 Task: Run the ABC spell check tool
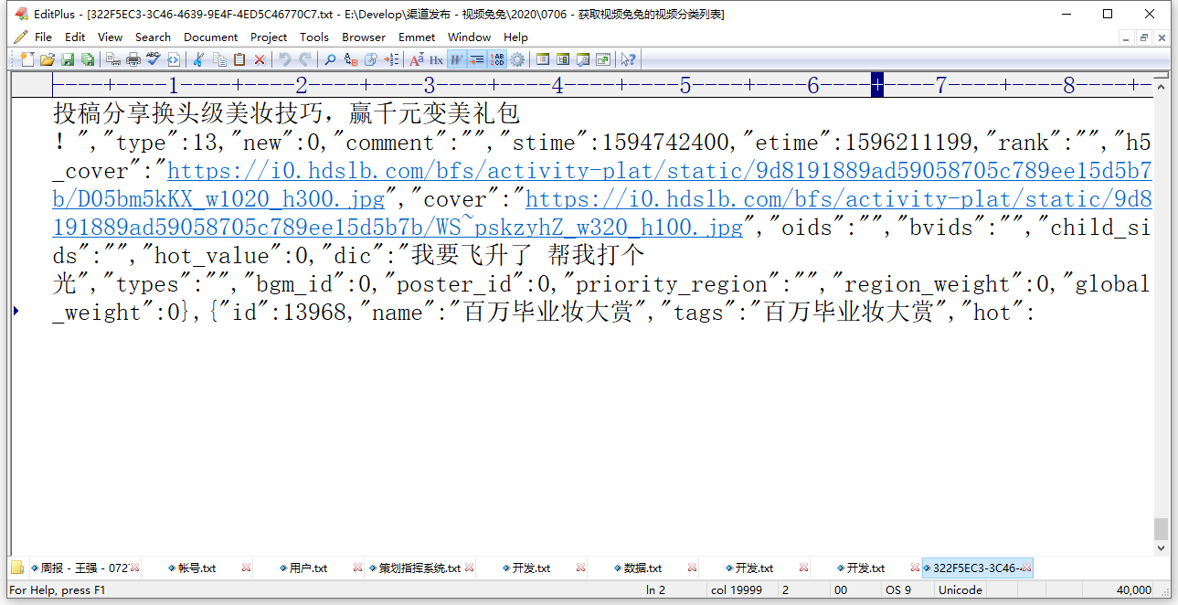[154, 59]
